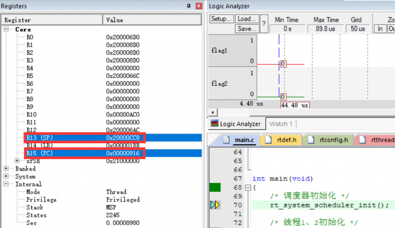
Task: Click the R12 value 0x200006AC
Action: click(123, 130)
